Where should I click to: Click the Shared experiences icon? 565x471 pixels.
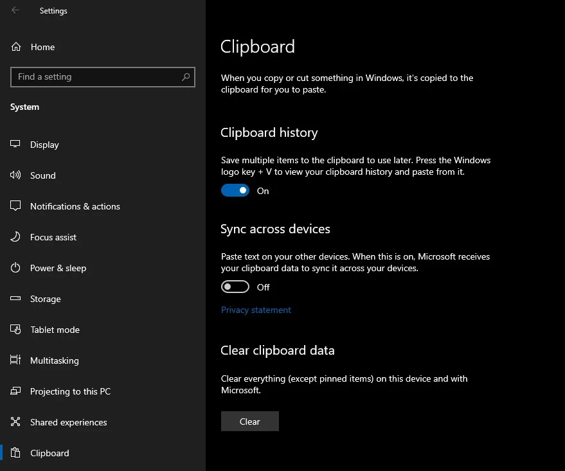(x=15, y=422)
